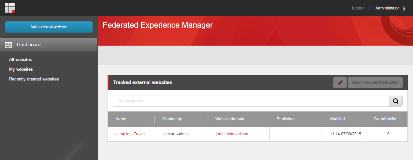The width and height of the screenshot is (413, 160).
Task: Click the Tracked external websites title
Action: click(142, 82)
